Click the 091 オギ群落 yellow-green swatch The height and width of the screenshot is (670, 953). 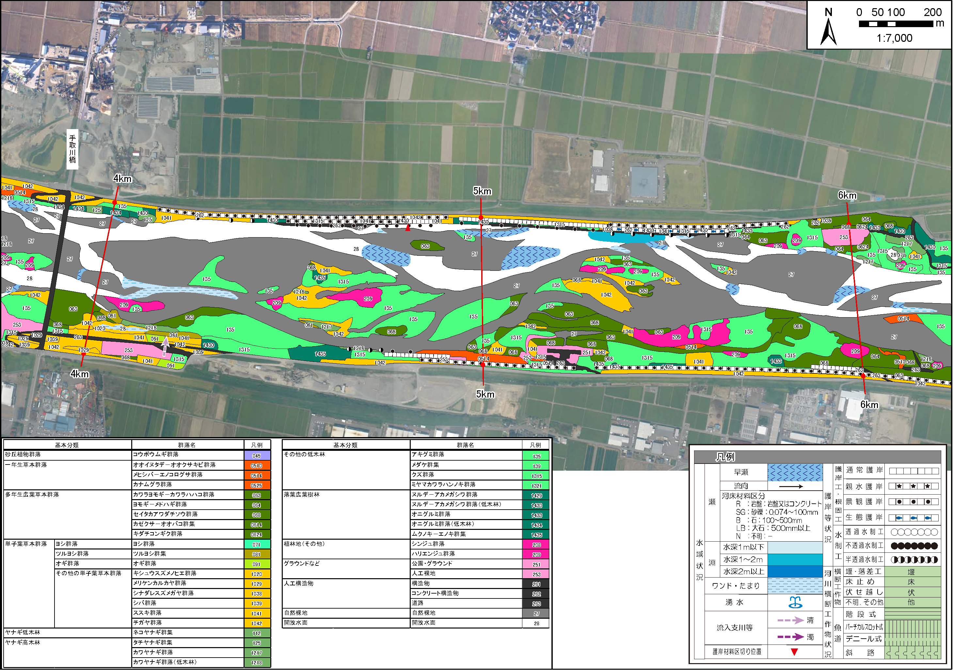coord(257,564)
